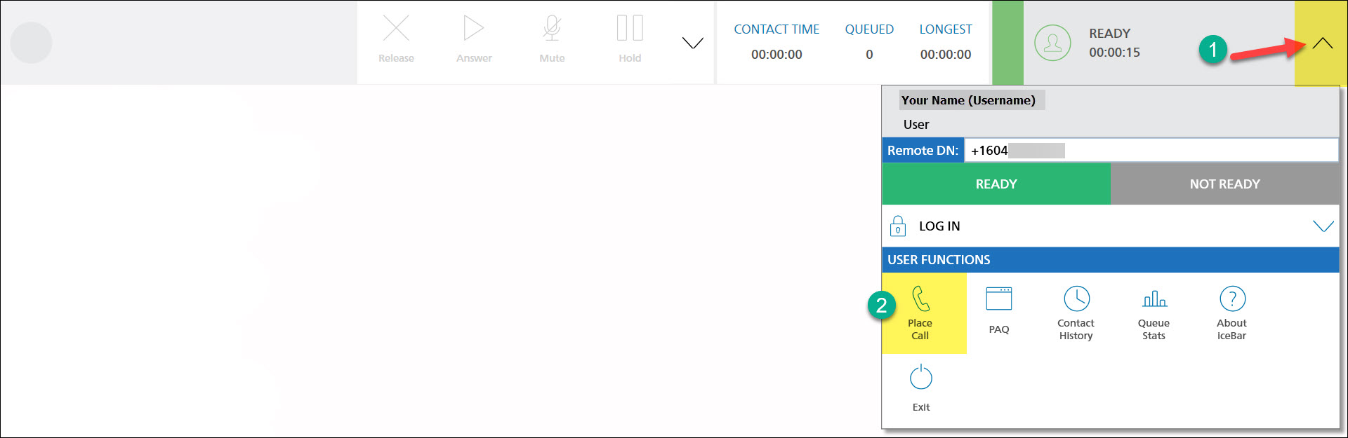Open Contact History

pos(1076,313)
